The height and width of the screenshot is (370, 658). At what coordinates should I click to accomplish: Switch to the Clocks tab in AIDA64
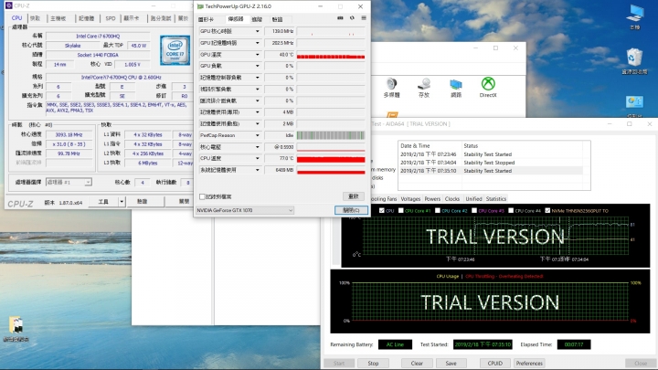452,199
